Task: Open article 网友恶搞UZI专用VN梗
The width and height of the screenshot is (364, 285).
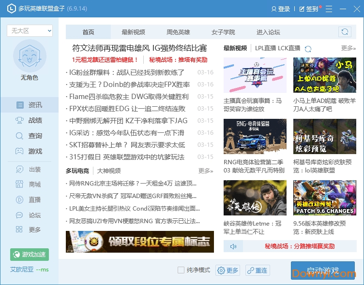Action: click(x=135, y=221)
